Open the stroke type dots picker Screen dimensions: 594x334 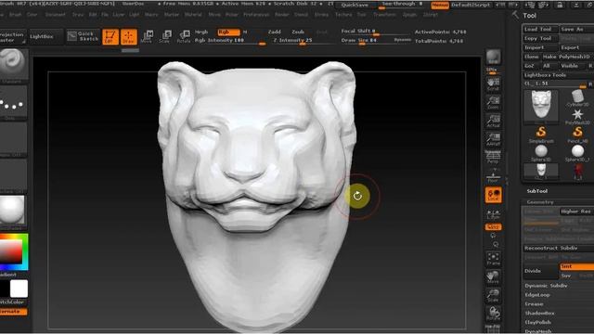click(x=13, y=103)
